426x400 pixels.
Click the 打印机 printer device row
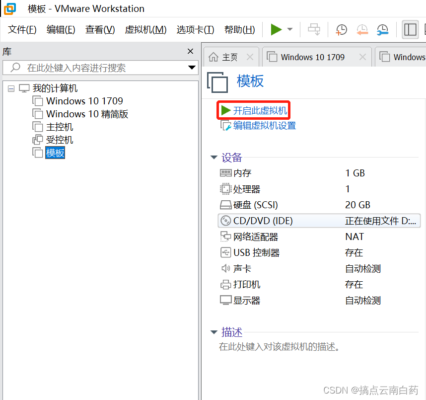pos(319,284)
